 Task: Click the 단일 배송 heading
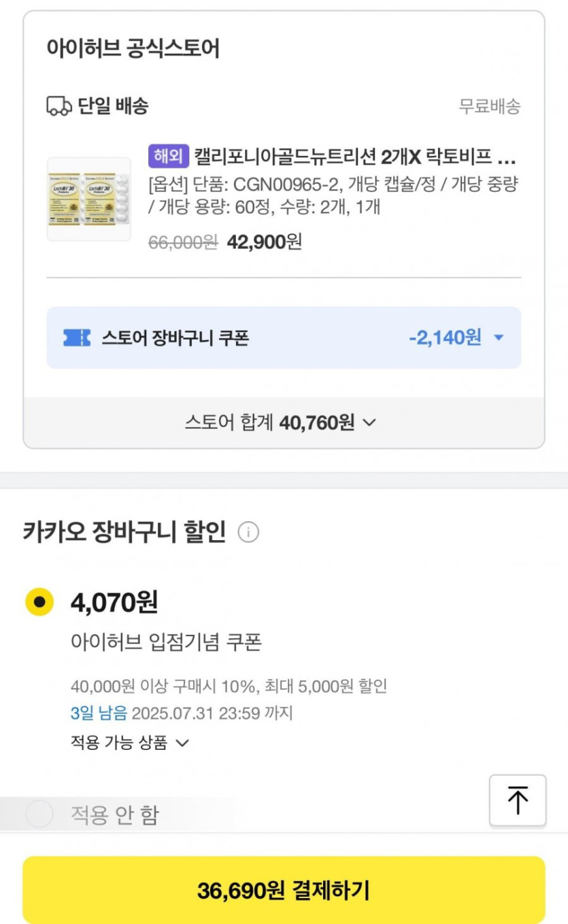point(113,106)
